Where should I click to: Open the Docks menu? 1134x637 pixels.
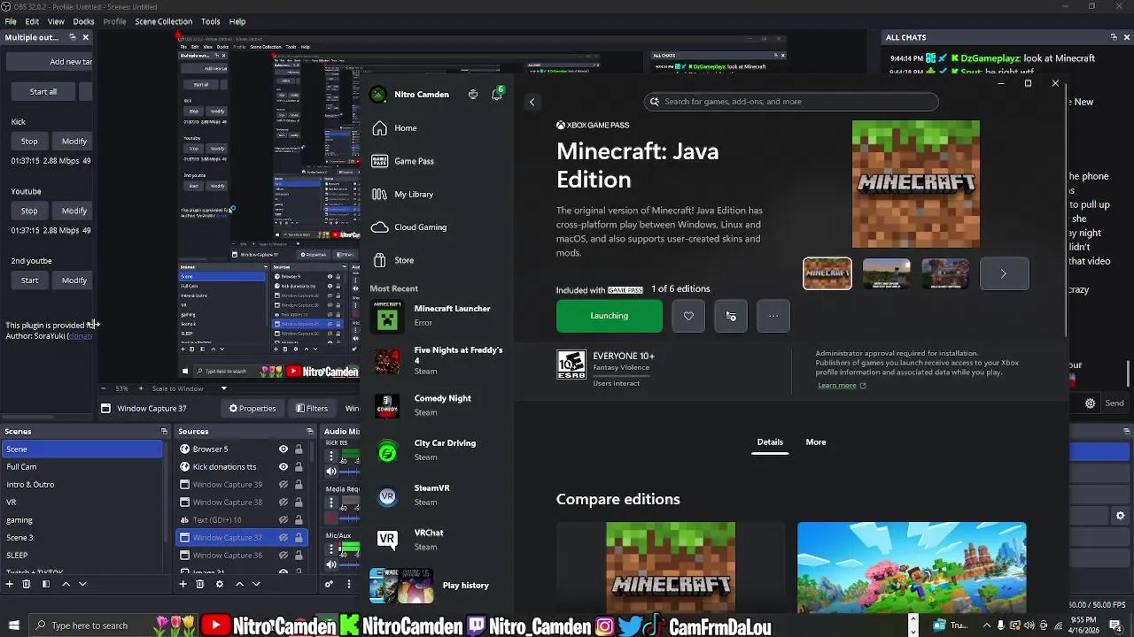click(83, 21)
